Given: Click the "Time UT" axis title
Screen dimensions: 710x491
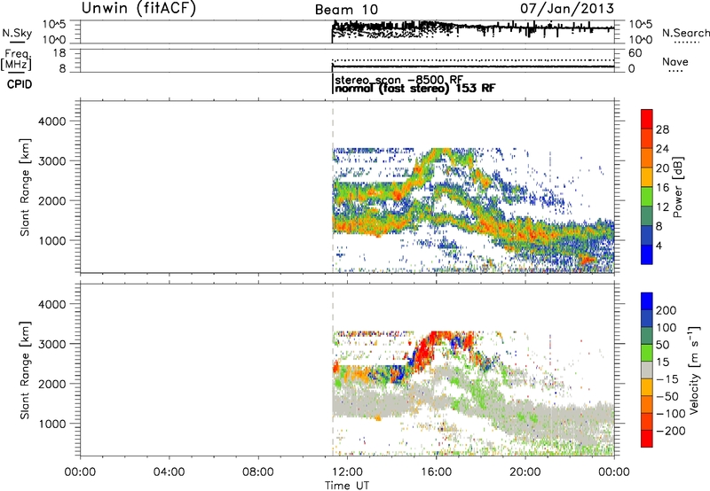Looking at the screenshot, I should pos(347,486).
